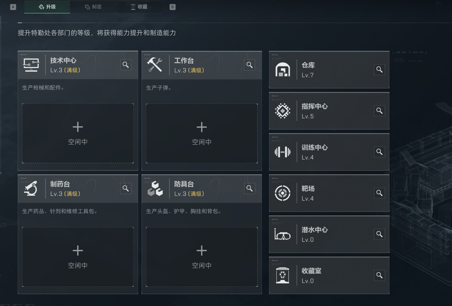
Task: Select the 训练中心 dumbbell icon
Action: [282, 152]
